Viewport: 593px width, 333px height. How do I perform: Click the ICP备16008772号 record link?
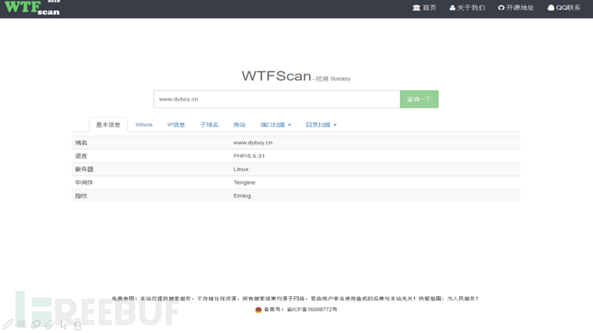point(312,310)
